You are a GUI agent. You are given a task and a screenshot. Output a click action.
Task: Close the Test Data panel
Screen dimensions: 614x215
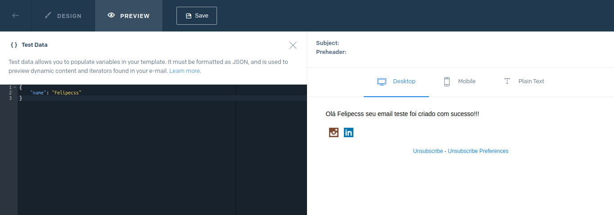[293, 45]
